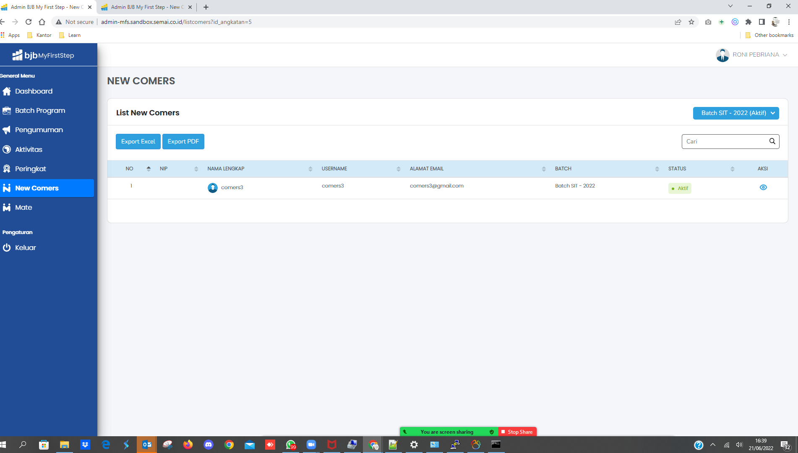
Task: Go to the browser home page
Action: coord(42,22)
